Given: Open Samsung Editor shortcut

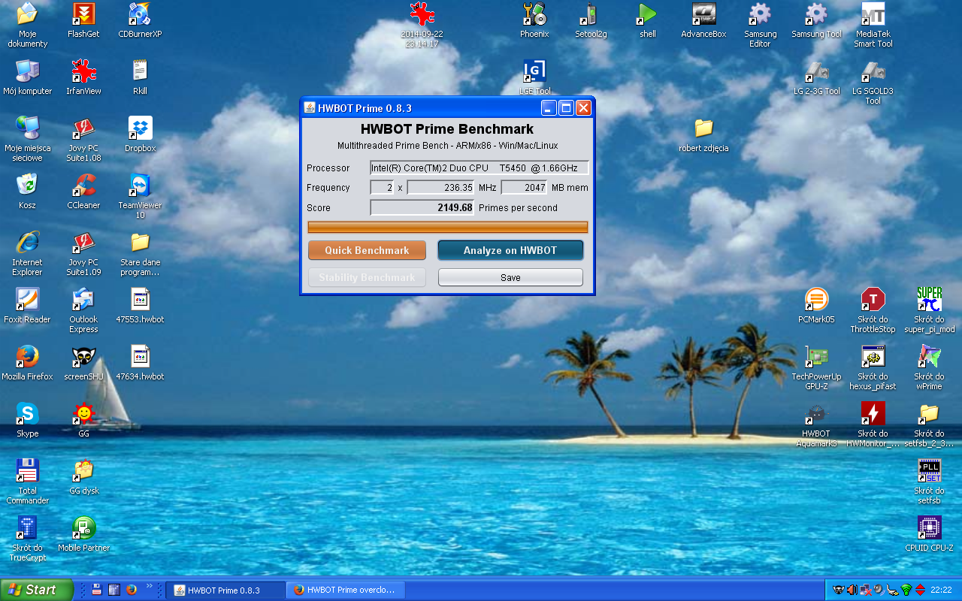Looking at the screenshot, I should click(760, 25).
